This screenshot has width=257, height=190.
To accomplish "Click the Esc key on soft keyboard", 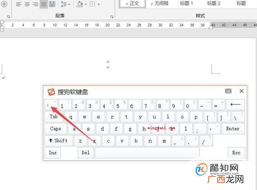I will 236,153.
